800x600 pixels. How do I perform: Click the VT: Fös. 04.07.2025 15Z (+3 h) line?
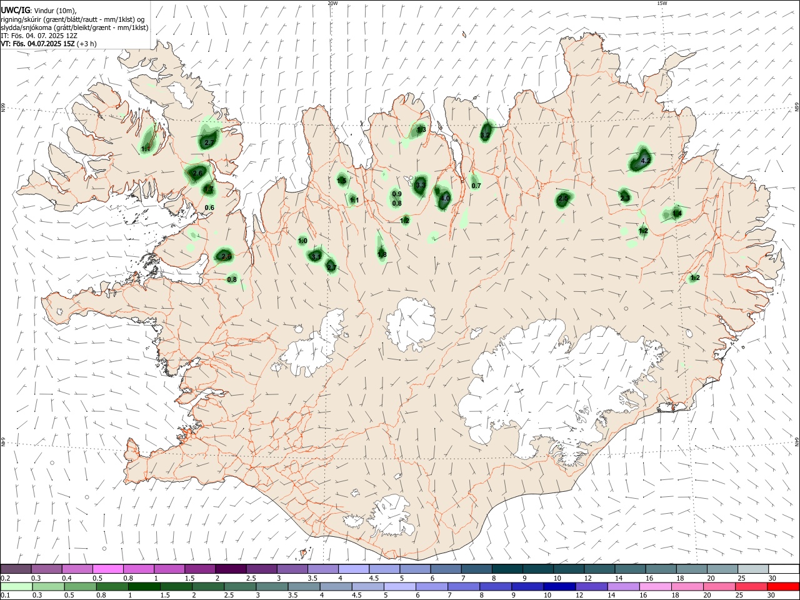click(48, 44)
